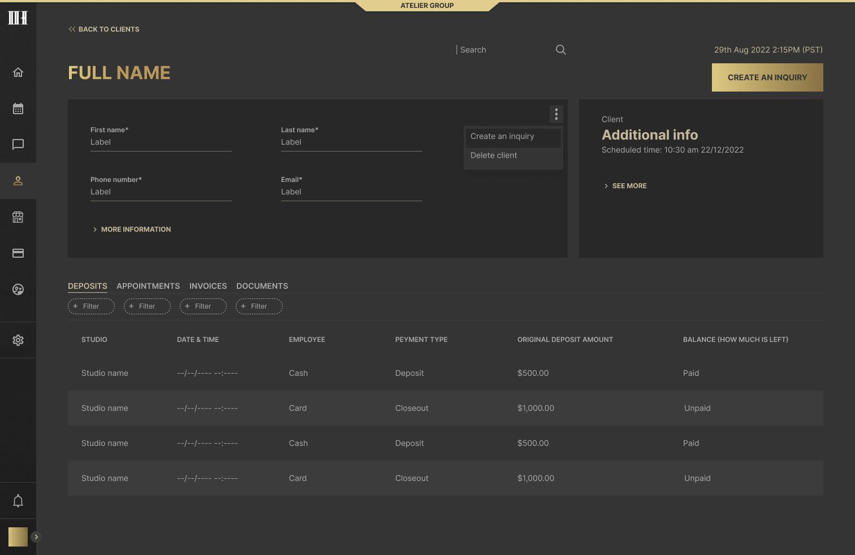Click the gold CREATE AN INQUIRY button
Screen dimensions: 855x555
[x=767, y=77]
